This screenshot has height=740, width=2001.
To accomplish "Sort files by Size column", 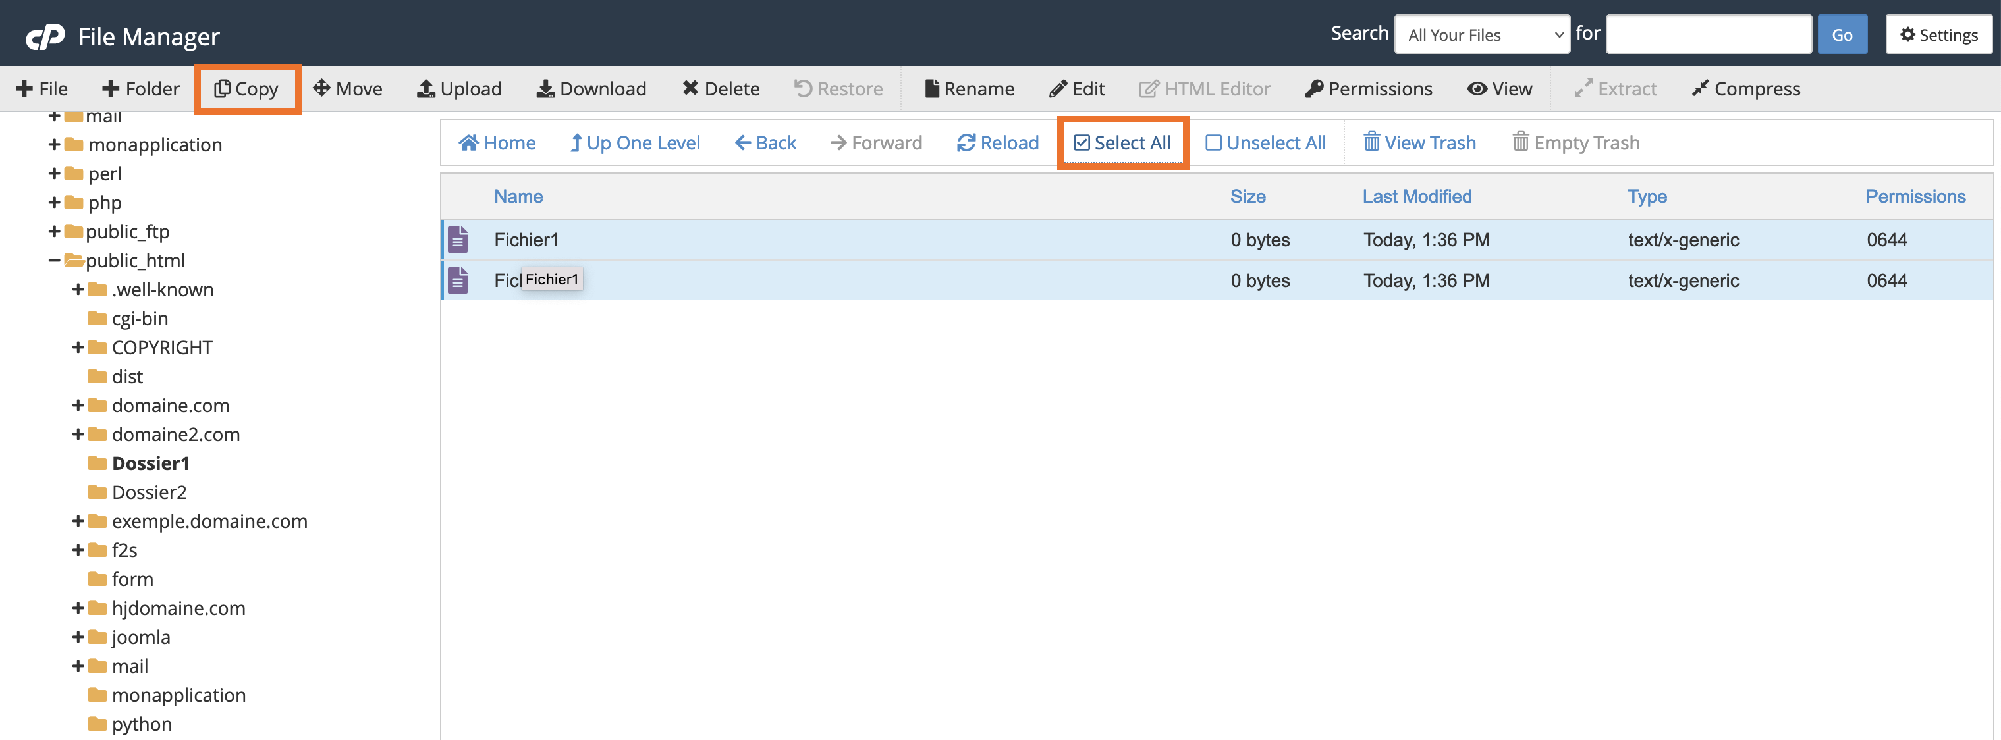I will click(1247, 196).
